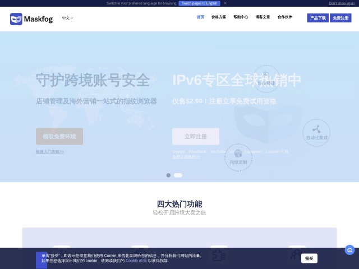This screenshot has height=269, width=359.
Task: Open 博客文章 blog menu item
Action: click(263, 17)
